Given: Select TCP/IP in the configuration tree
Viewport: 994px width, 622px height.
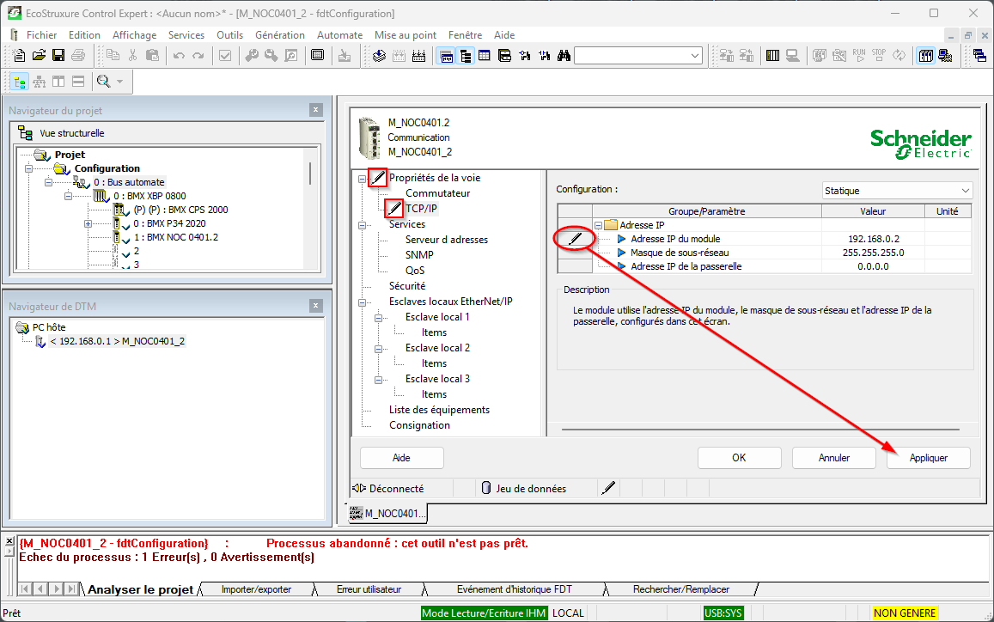Looking at the screenshot, I should tap(421, 209).
